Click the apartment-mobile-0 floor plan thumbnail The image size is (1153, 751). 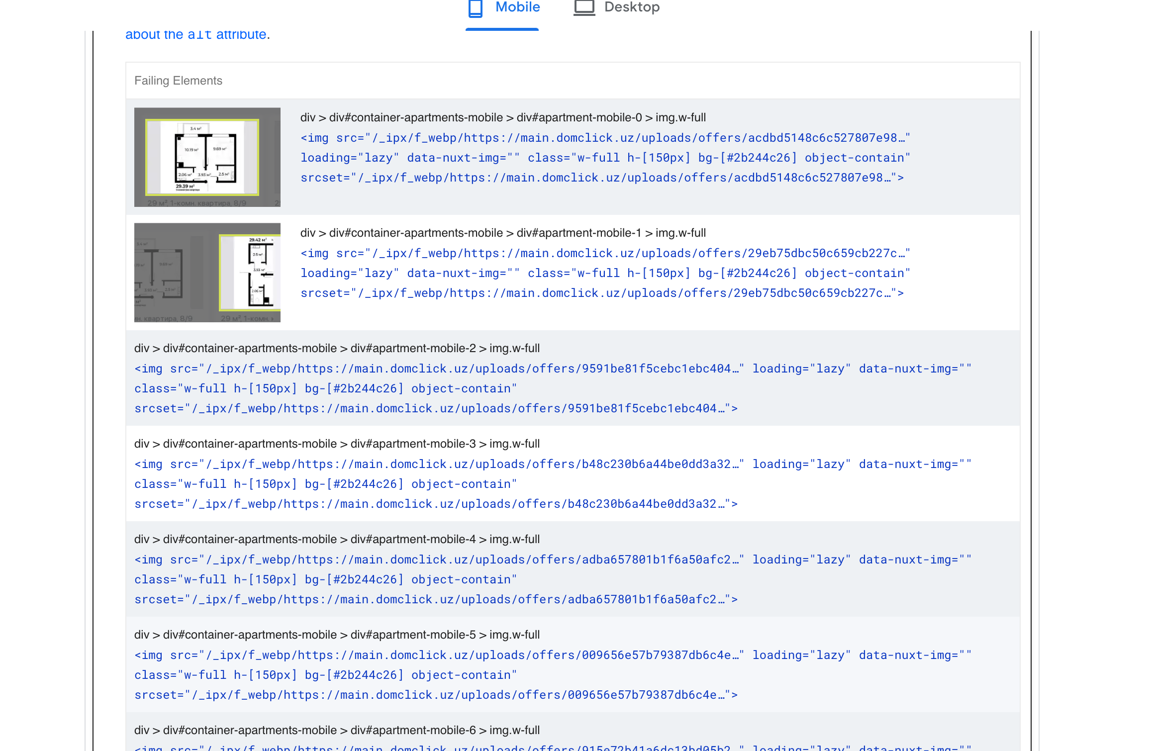(x=207, y=157)
